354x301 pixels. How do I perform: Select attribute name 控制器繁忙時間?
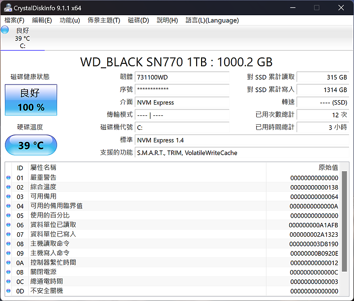tap(53, 262)
